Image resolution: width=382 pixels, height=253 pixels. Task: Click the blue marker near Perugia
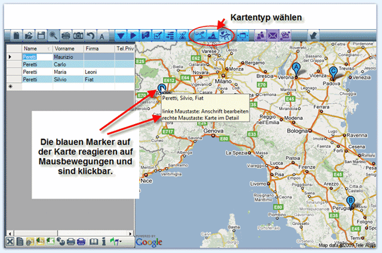tap(350, 202)
